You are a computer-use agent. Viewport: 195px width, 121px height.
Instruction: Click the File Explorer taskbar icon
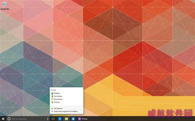point(66,119)
